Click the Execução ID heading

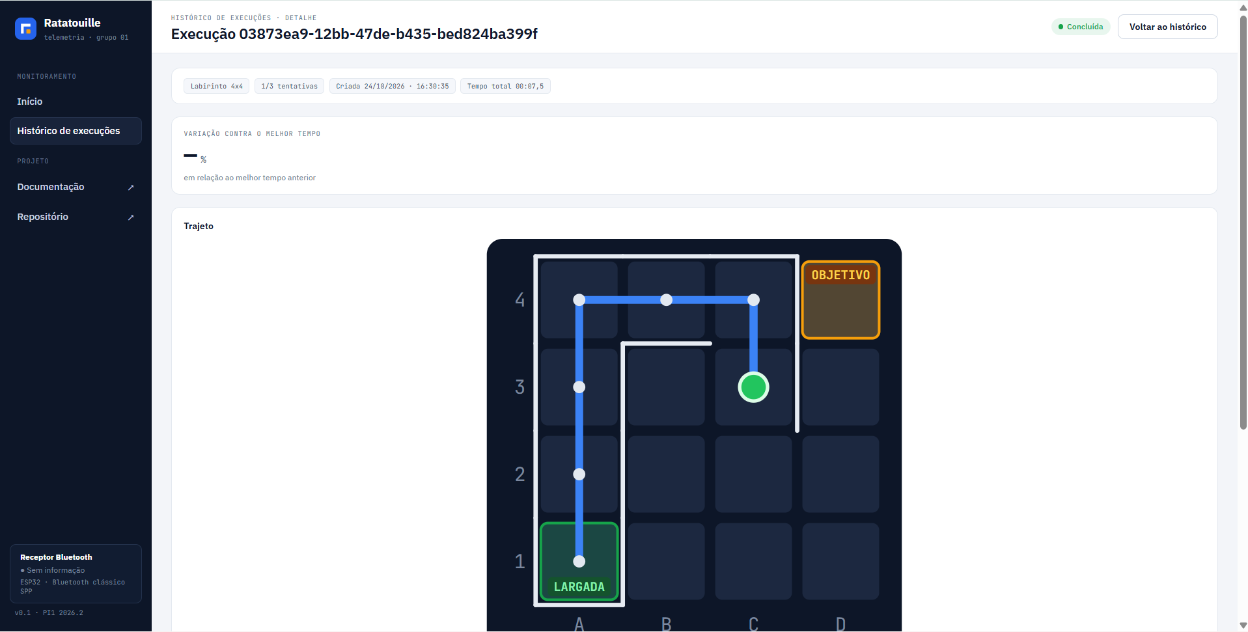click(354, 34)
